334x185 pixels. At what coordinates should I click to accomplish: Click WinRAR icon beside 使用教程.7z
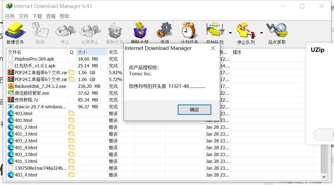pos(11,100)
